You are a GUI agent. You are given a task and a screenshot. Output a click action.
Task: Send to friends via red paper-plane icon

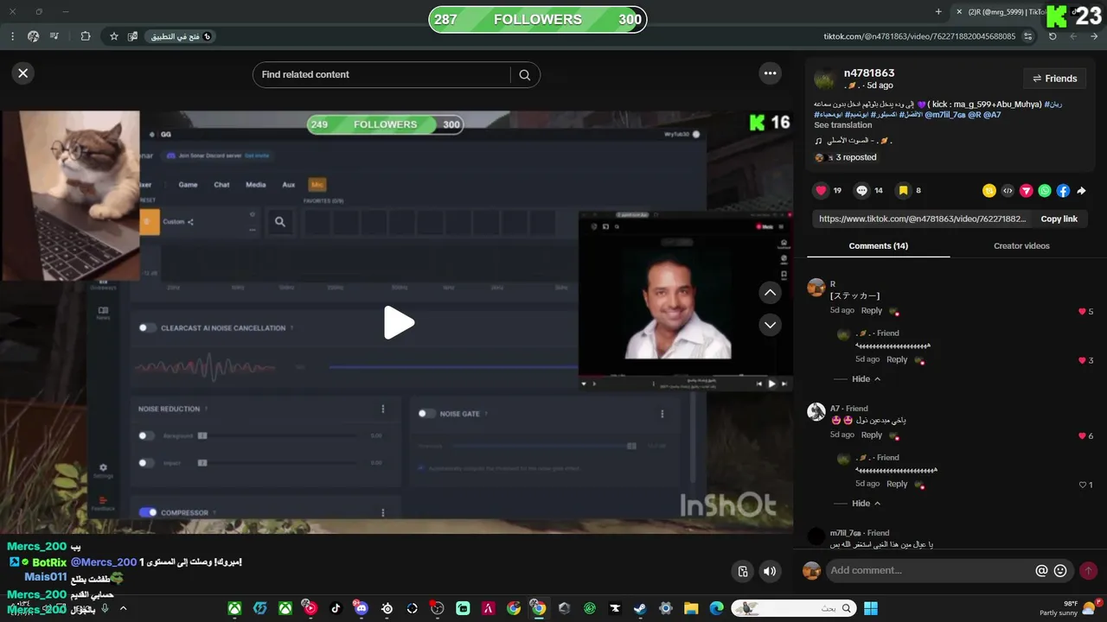1027,191
